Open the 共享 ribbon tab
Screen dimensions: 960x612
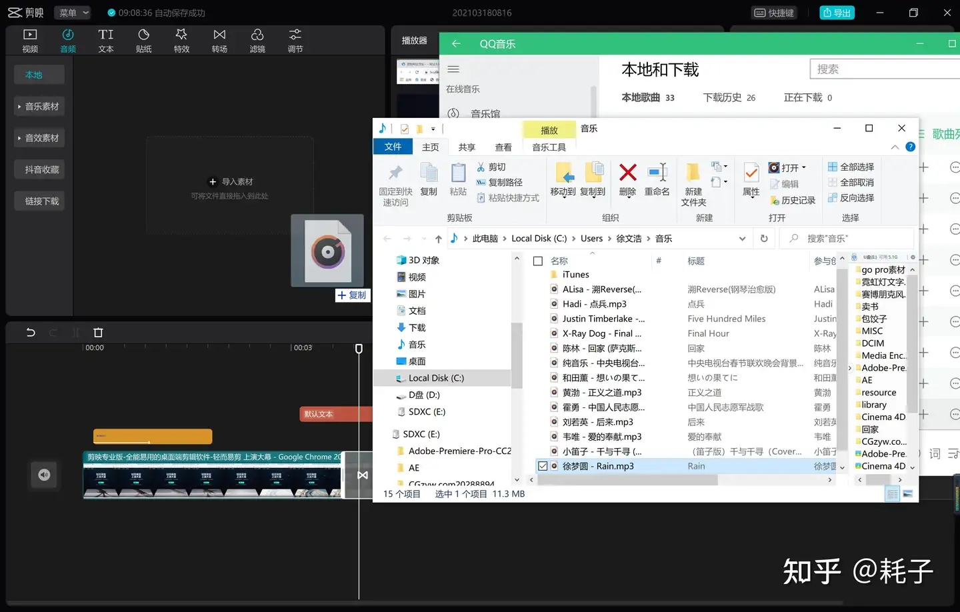(467, 147)
